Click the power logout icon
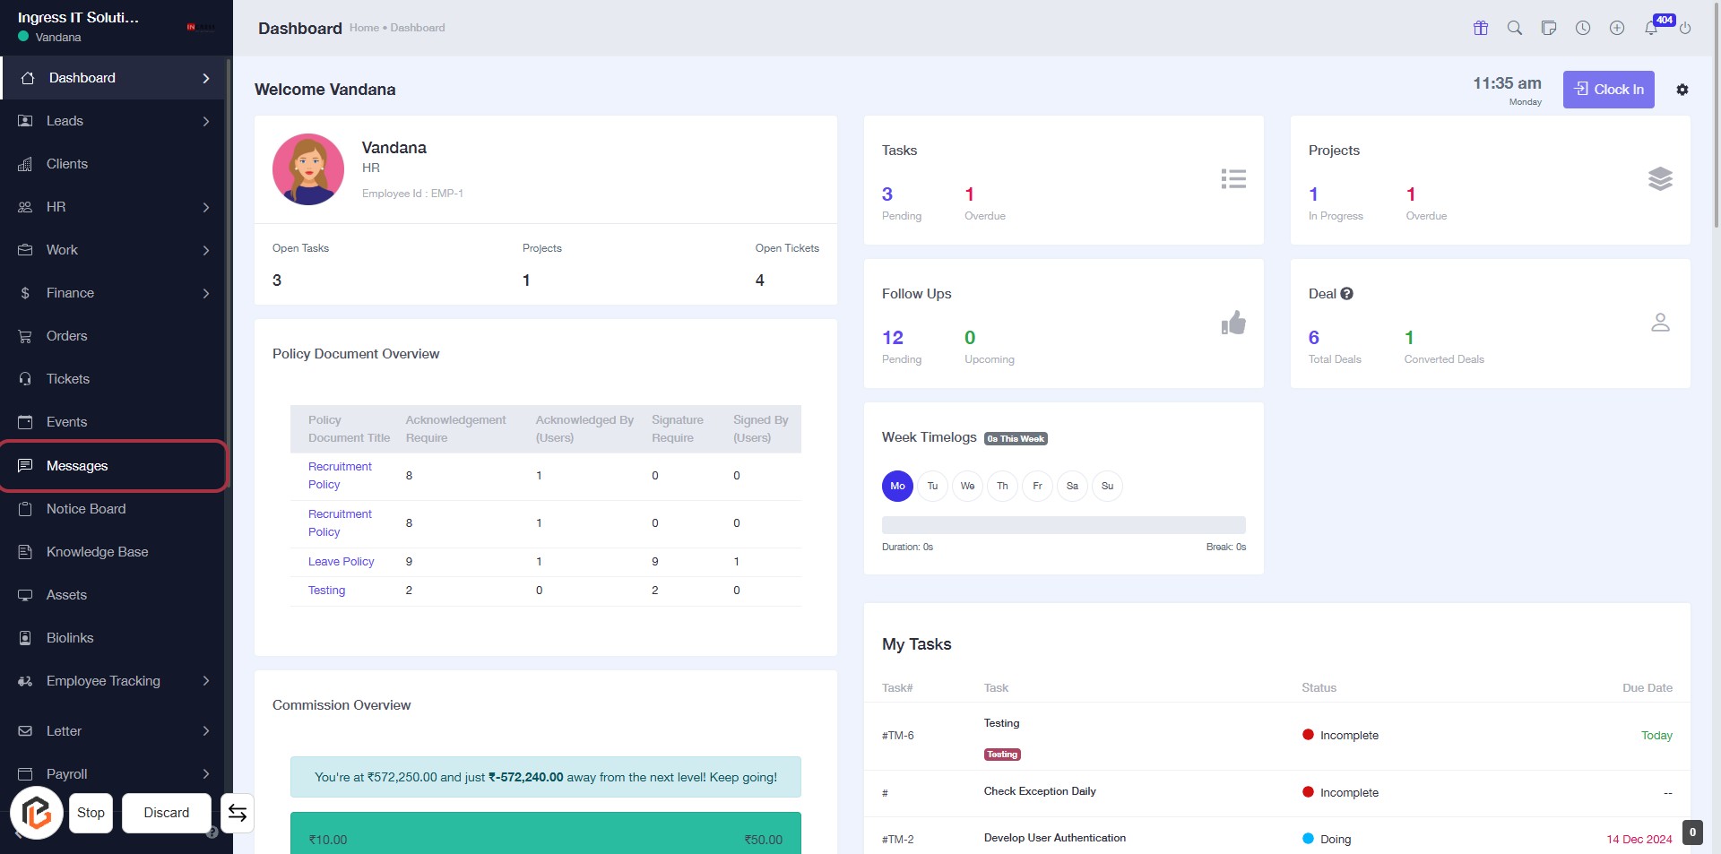Viewport: 1721px width, 854px height. (x=1685, y=28)
